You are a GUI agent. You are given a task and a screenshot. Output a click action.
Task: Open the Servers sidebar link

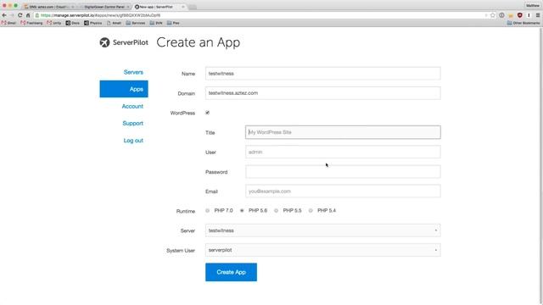pyautogui.click(x=133, y=72)
